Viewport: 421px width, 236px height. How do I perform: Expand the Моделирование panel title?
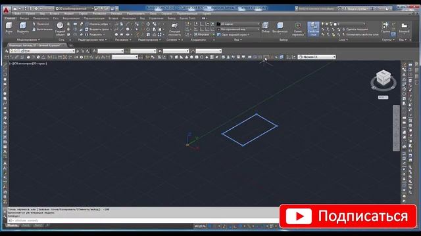pyautogui.click(x=28, y=39)
